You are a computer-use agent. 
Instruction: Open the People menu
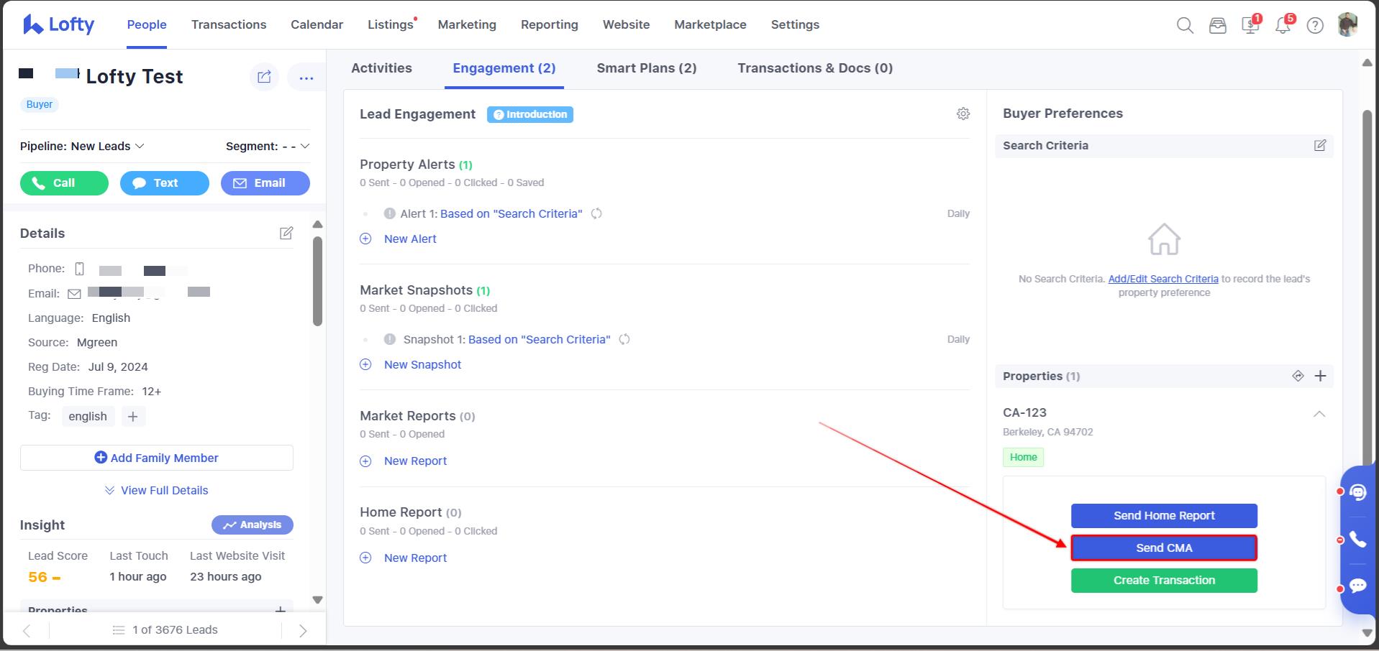[x=147, y=24]
